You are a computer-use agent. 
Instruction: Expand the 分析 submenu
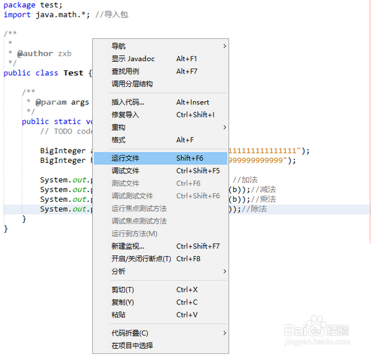161,271
